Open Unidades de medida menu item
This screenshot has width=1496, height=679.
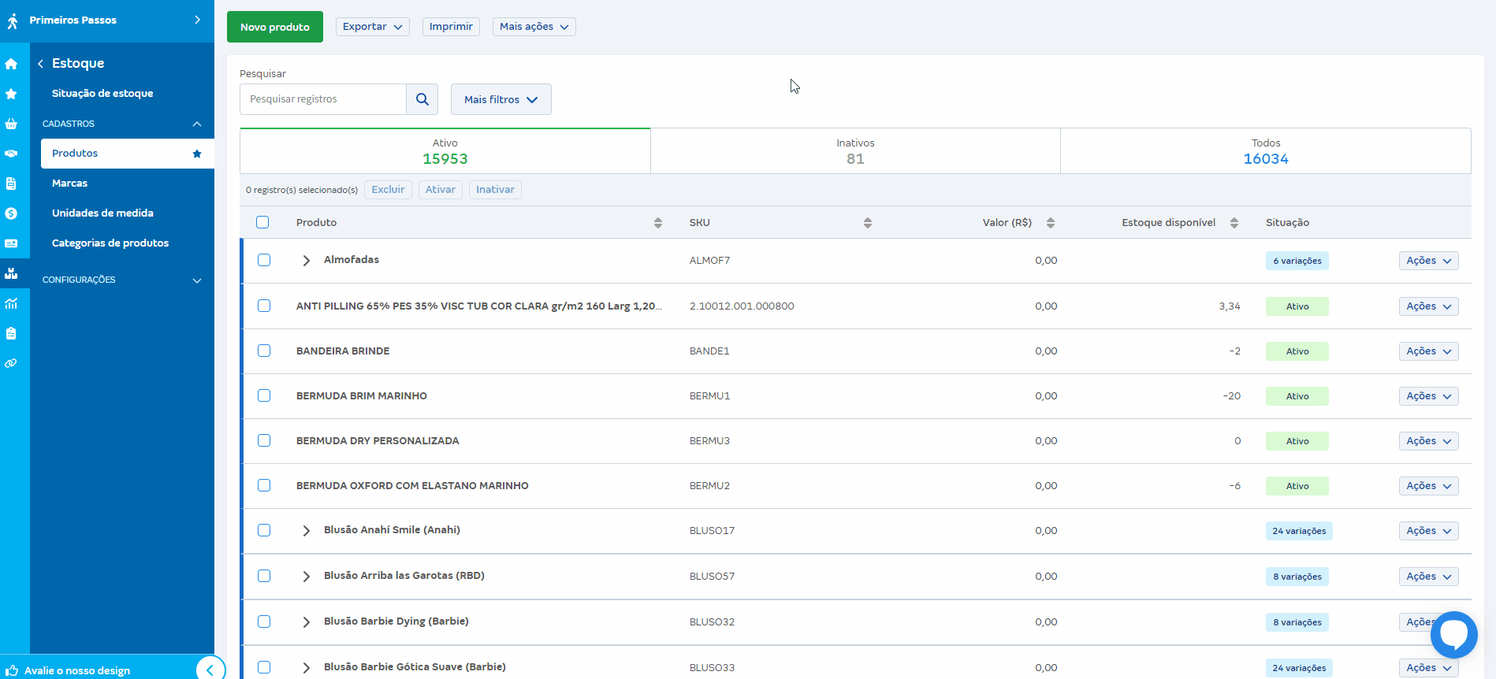tap(102, 213)
